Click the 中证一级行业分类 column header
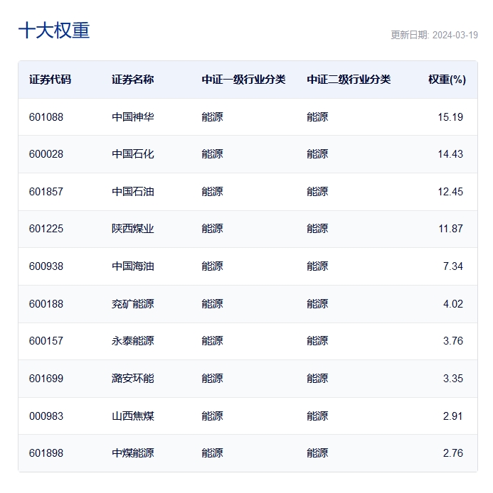 (244, 80)
